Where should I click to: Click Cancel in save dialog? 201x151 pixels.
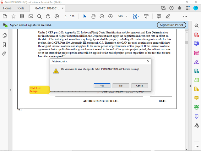pyautogui.click(x=139, y=86)
